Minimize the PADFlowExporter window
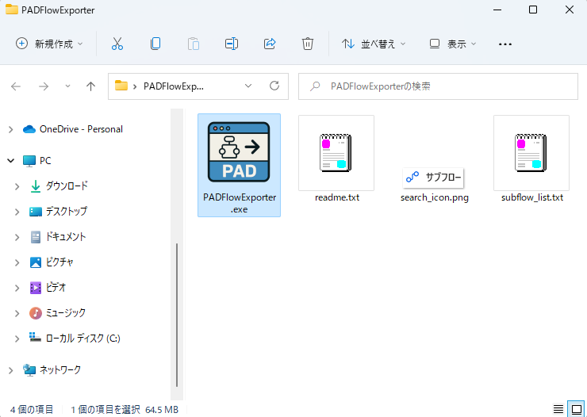587x417 pixels. [x=497, y=10]
